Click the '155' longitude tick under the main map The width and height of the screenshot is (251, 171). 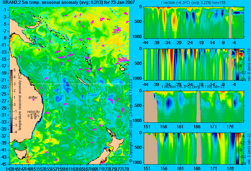(48, 169)
